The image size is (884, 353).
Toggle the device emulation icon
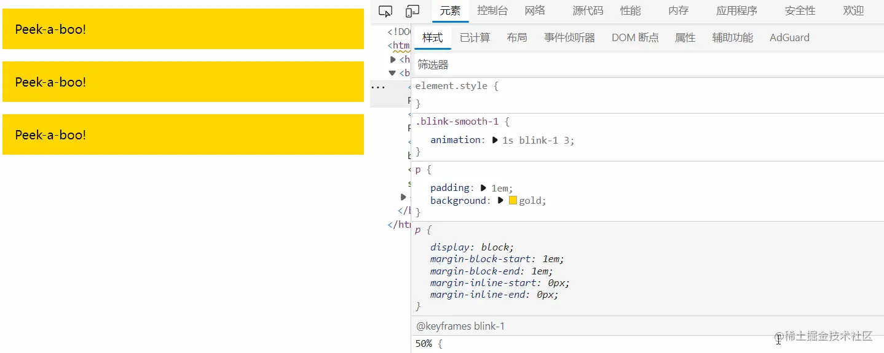pos(412,11)
